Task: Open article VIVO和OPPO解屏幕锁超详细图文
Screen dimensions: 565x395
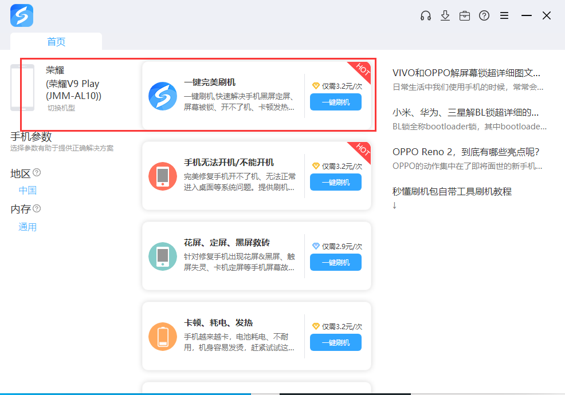Action: (x=466, y=73)
